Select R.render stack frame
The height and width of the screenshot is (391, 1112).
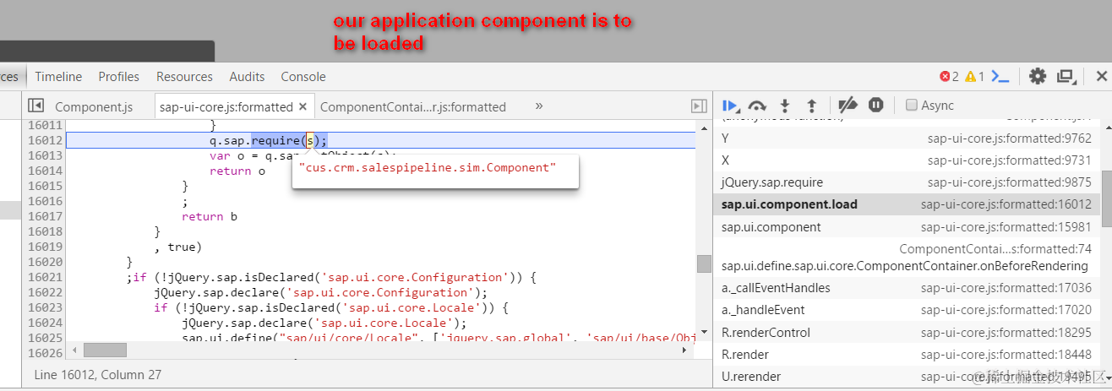(907, 355)
